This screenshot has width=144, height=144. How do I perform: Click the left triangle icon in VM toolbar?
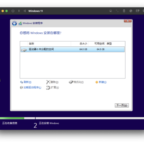point(24,11)
